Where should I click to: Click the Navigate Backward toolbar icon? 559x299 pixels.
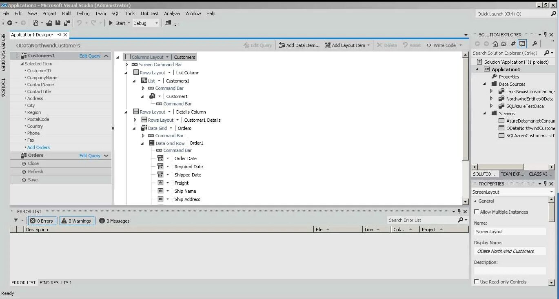point(9,23)
